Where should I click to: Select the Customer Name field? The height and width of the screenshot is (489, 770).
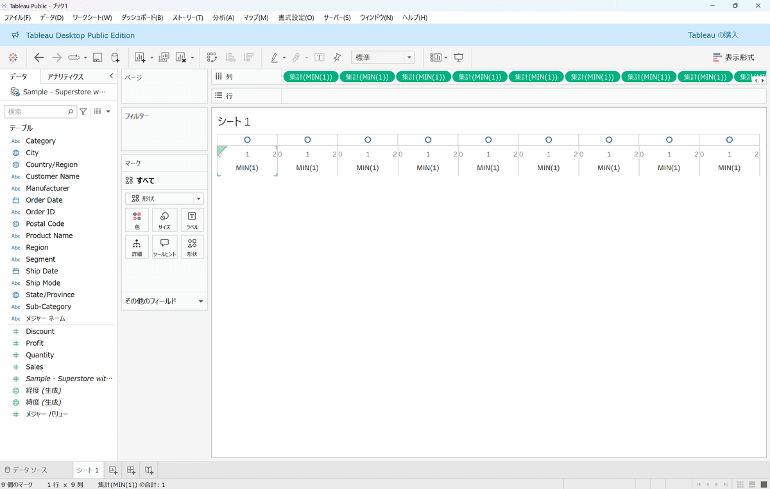click(x=53, y=176)
